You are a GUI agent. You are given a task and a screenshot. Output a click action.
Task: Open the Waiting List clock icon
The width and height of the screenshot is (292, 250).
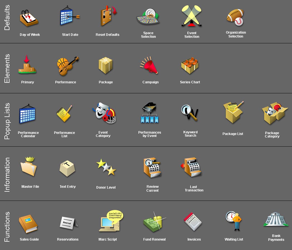[x=234, y=221]
